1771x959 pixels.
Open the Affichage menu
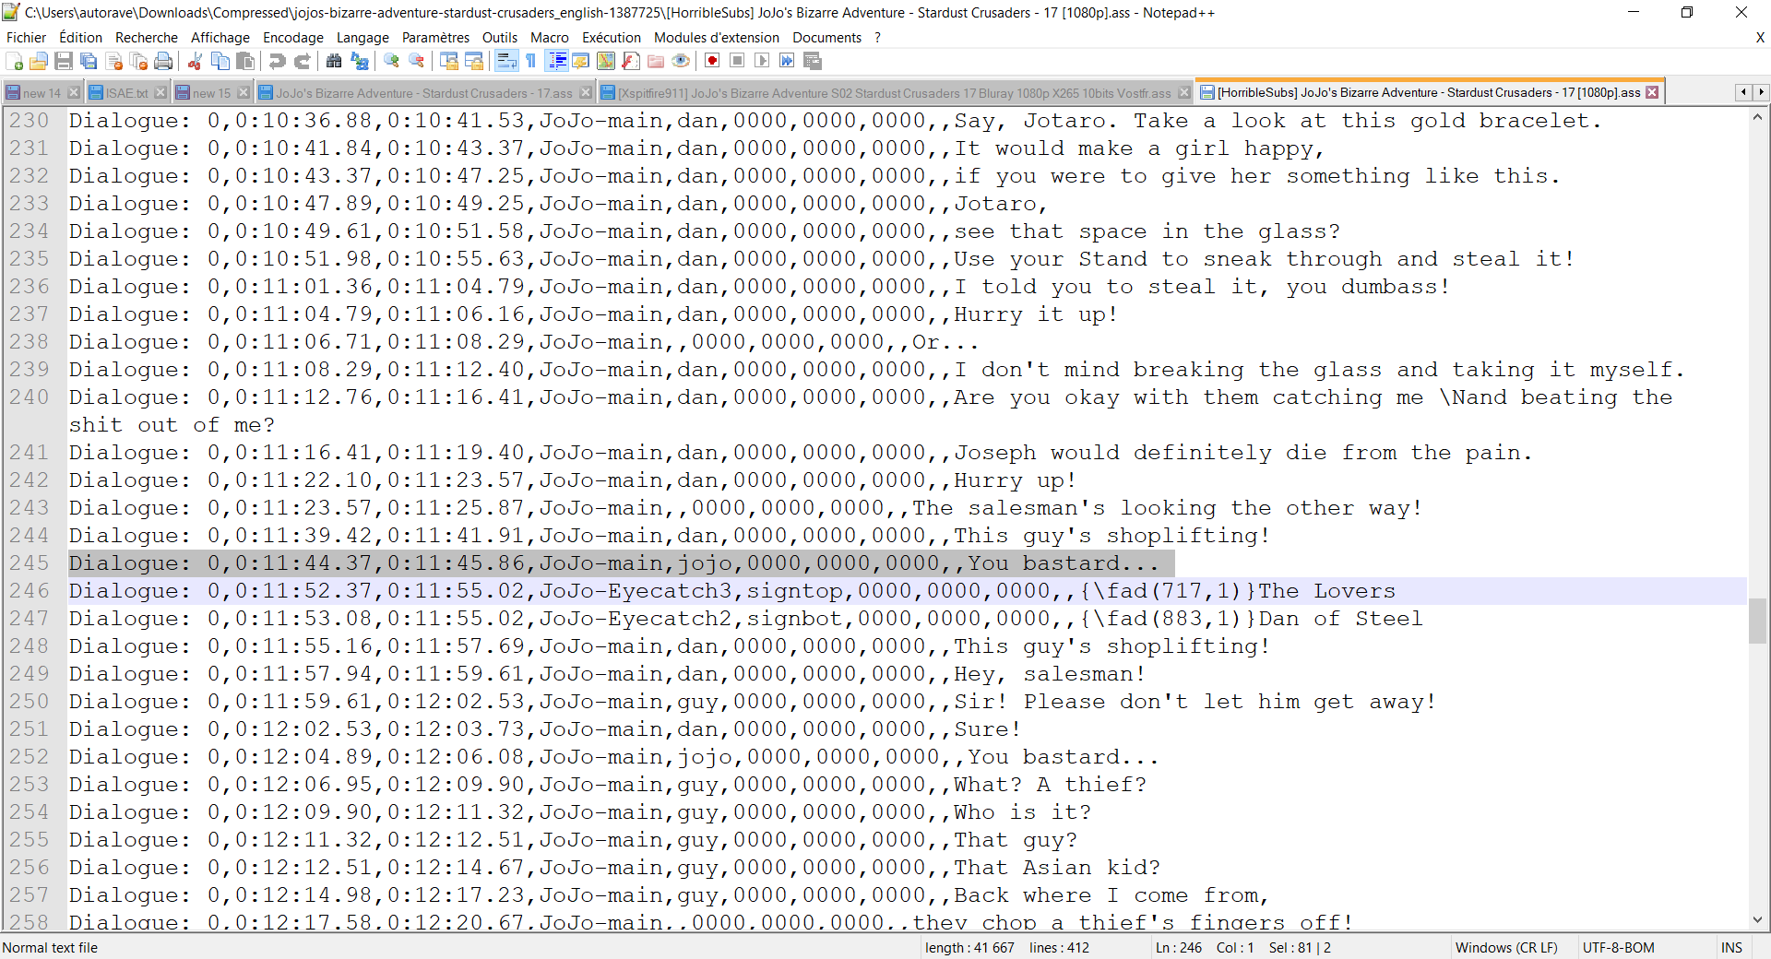coord(220,38)
